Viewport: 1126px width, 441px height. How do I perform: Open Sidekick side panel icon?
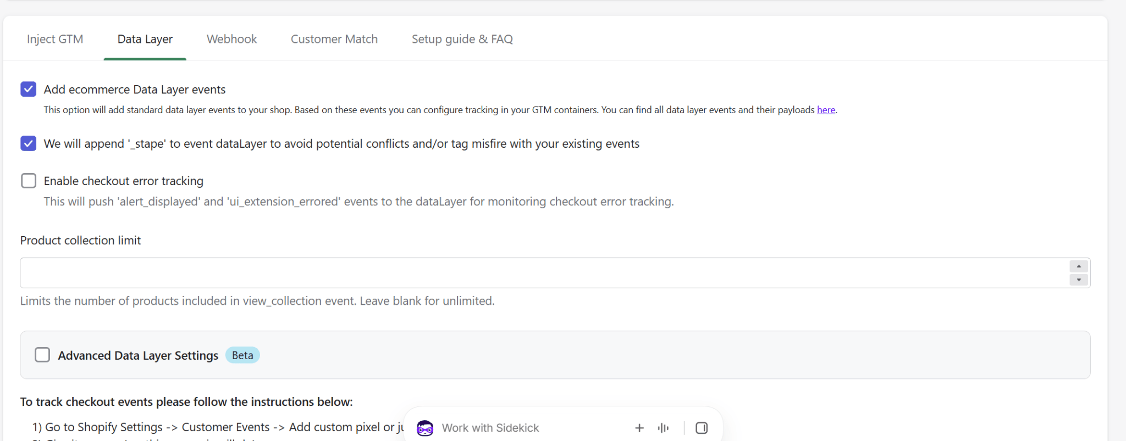702,428
